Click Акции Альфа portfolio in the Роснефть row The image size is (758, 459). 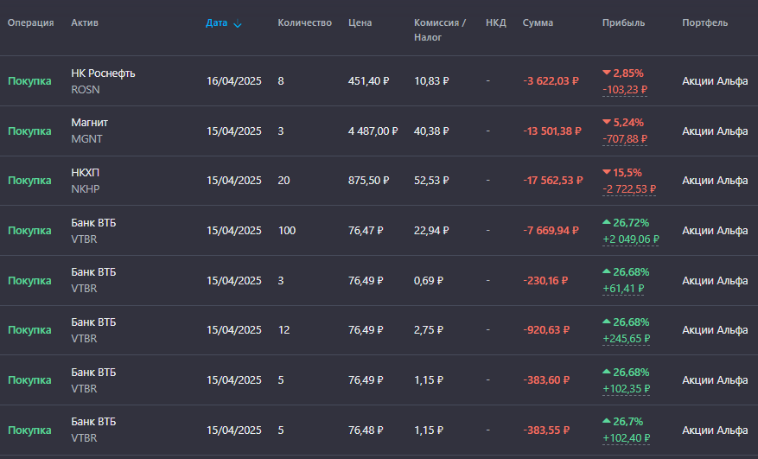coord(715,81)
